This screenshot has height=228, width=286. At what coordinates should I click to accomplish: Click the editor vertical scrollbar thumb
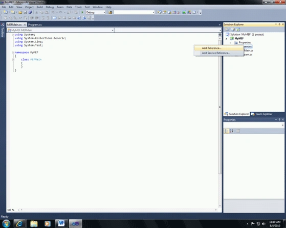click(220, 107)
